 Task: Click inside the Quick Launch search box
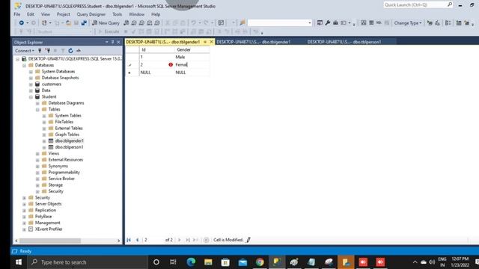[415, 4]
